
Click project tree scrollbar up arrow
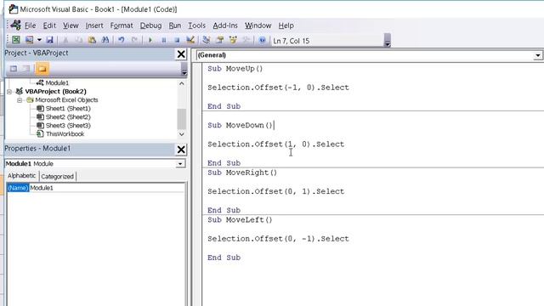point(181,83)
